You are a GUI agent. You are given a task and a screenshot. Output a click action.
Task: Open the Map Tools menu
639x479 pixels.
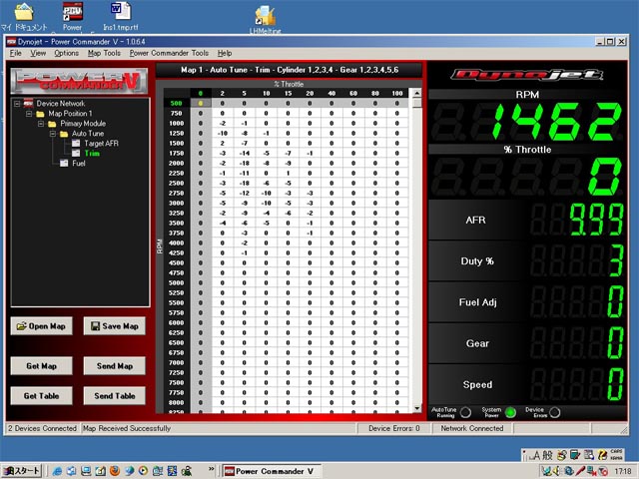click(104, 53)
